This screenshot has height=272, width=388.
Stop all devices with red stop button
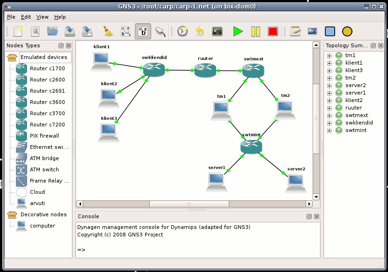coord(273,31)
